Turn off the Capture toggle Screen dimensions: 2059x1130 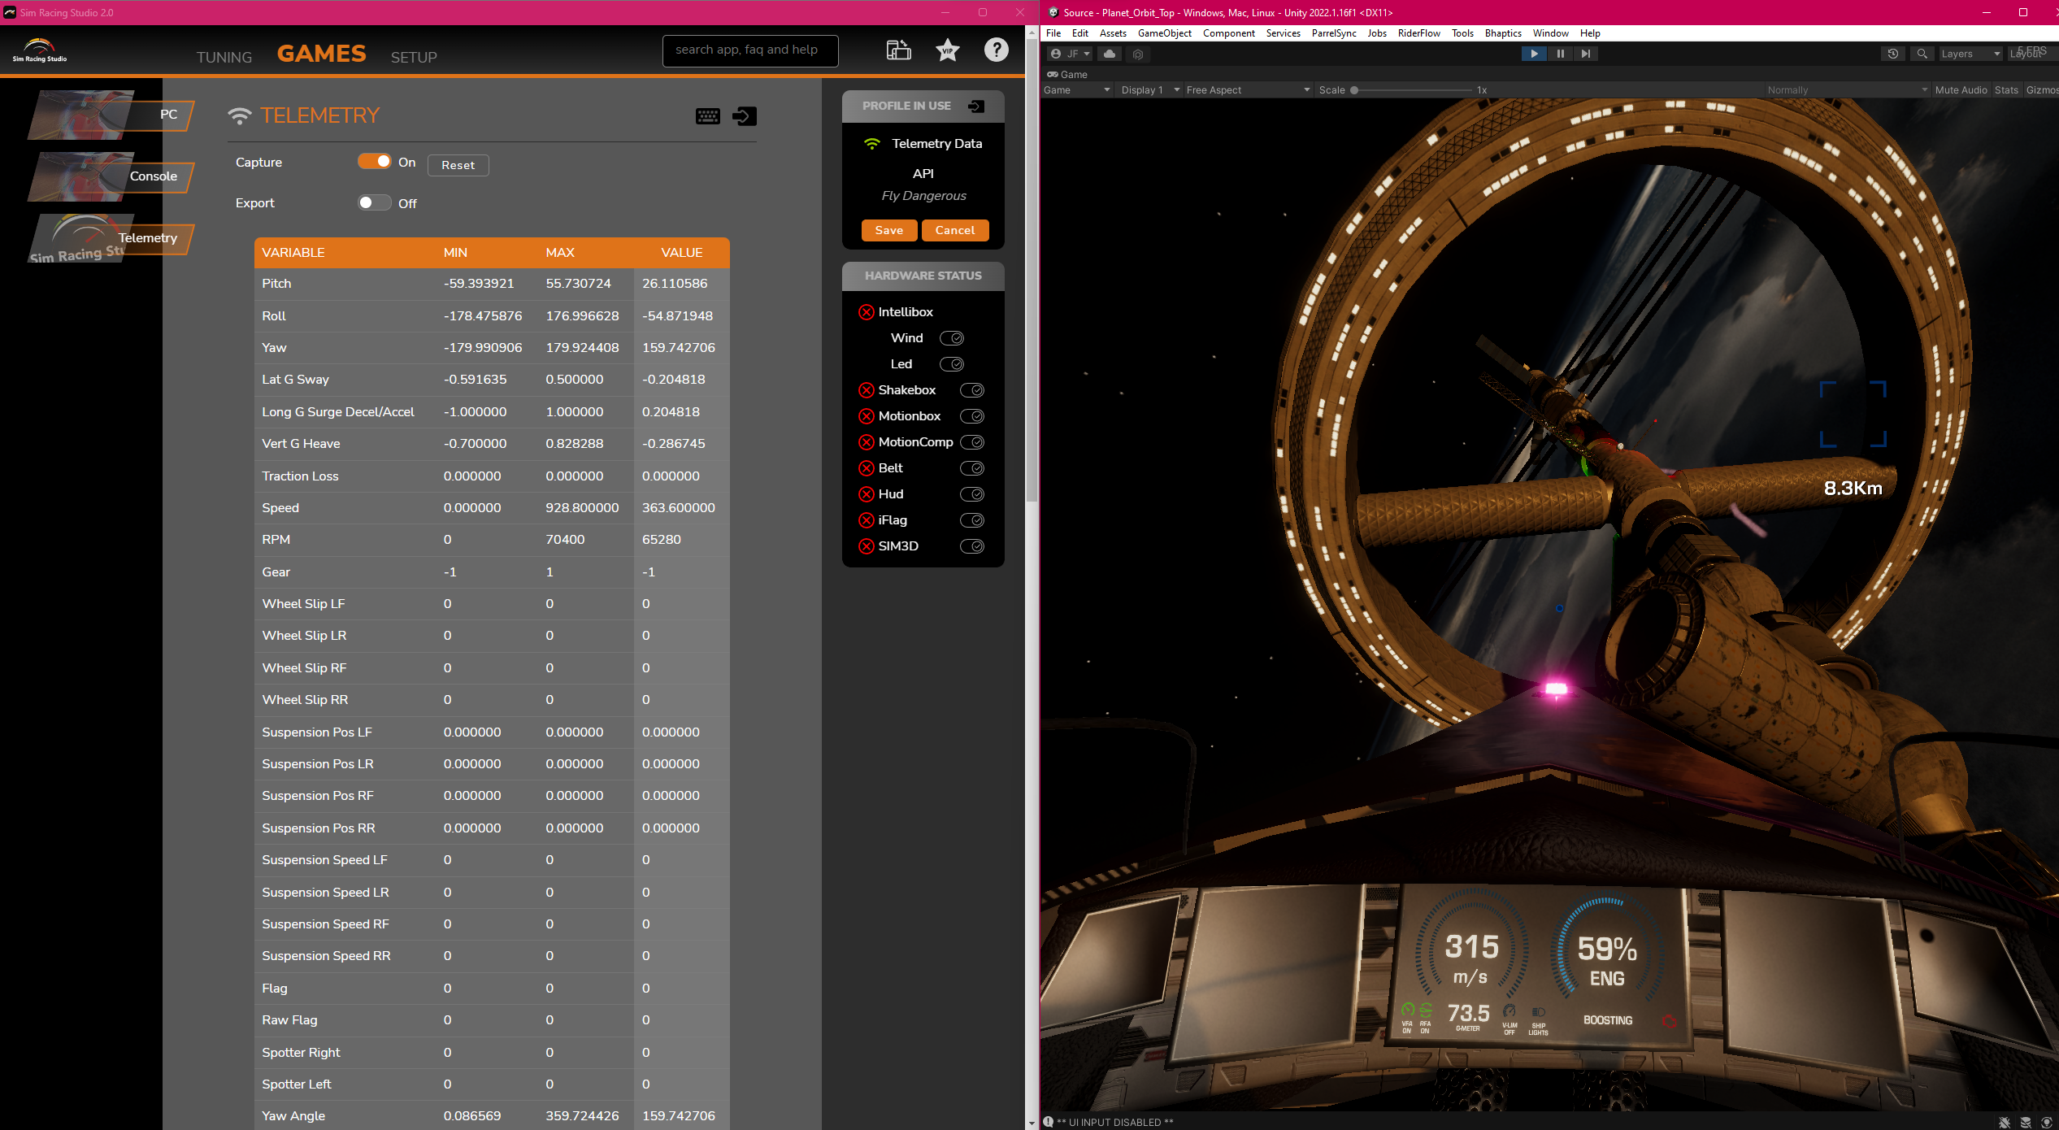click(375, 162)
